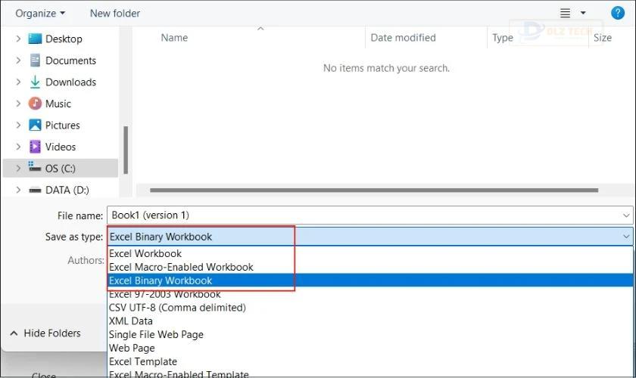
Task: Choose XML Data file type
Action: (370, 321)
